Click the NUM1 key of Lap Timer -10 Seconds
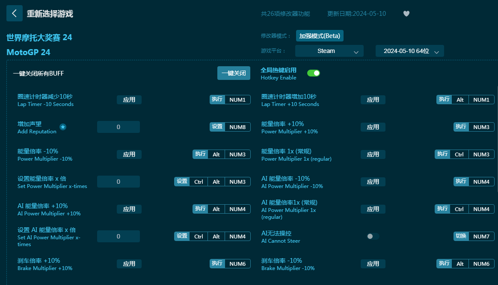Image resolution: width=498 pixels, height=285 pixels. pos(237,100)
